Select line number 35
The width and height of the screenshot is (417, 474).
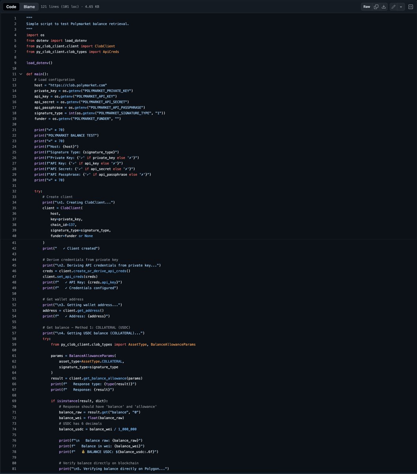[14, 208]
